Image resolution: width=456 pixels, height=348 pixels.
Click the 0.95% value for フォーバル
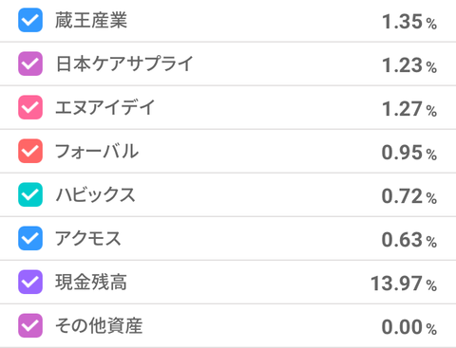[x=409, y=153]
